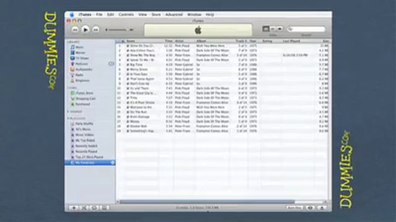The height and width of the screenshot is (222, 396).
Task: Click the search field
Action: coord(306,29)
